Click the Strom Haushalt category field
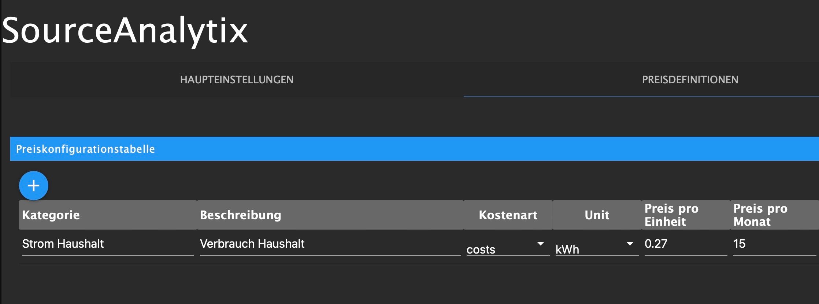The width and height of the screenshot is (819, 304). (x=108, y=244)
